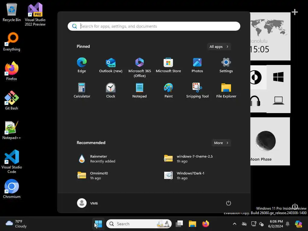308x231 pixels.
Task: Click the Moon Phase widget tile
Action: point(270,141)
